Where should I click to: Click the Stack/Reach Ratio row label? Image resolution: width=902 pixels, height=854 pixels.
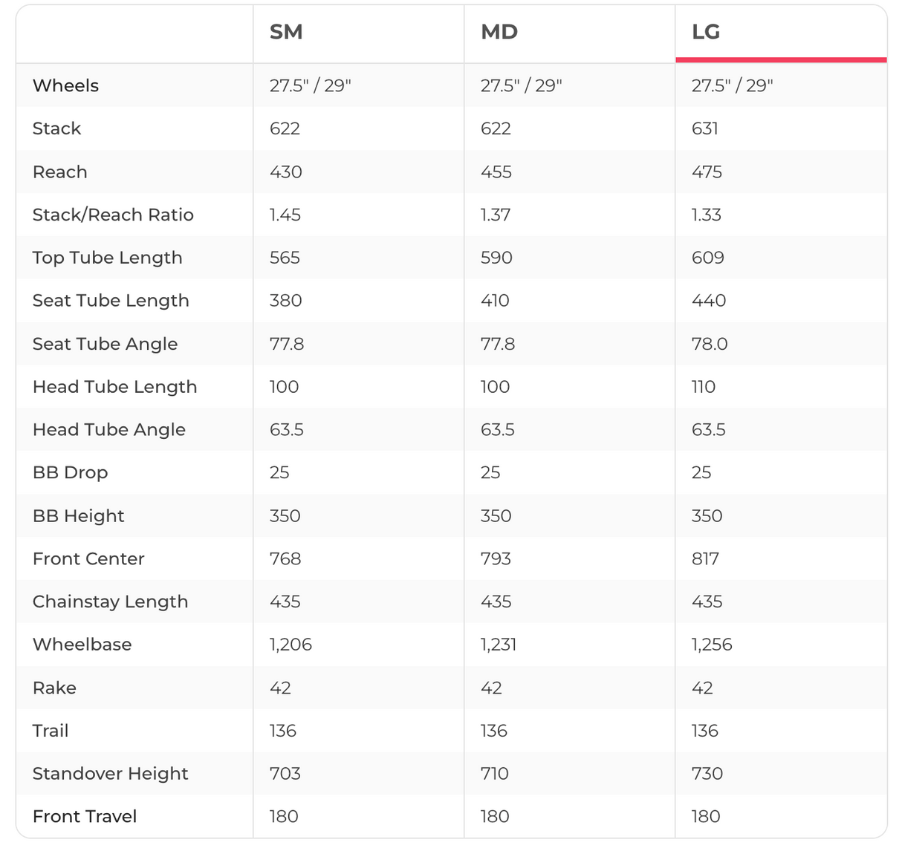(113, 215)
